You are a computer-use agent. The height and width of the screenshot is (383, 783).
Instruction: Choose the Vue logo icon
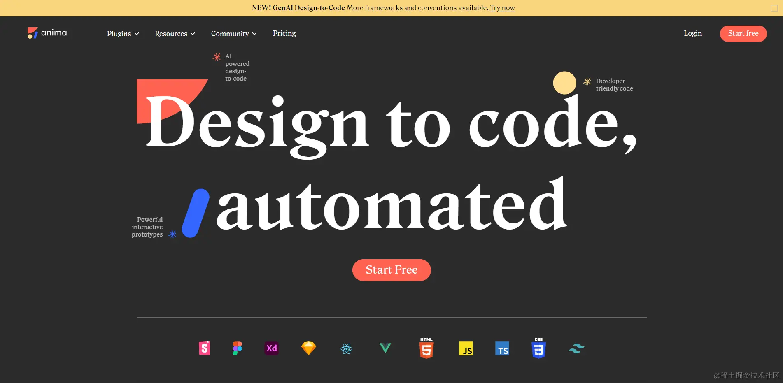(x=385, y=348)
